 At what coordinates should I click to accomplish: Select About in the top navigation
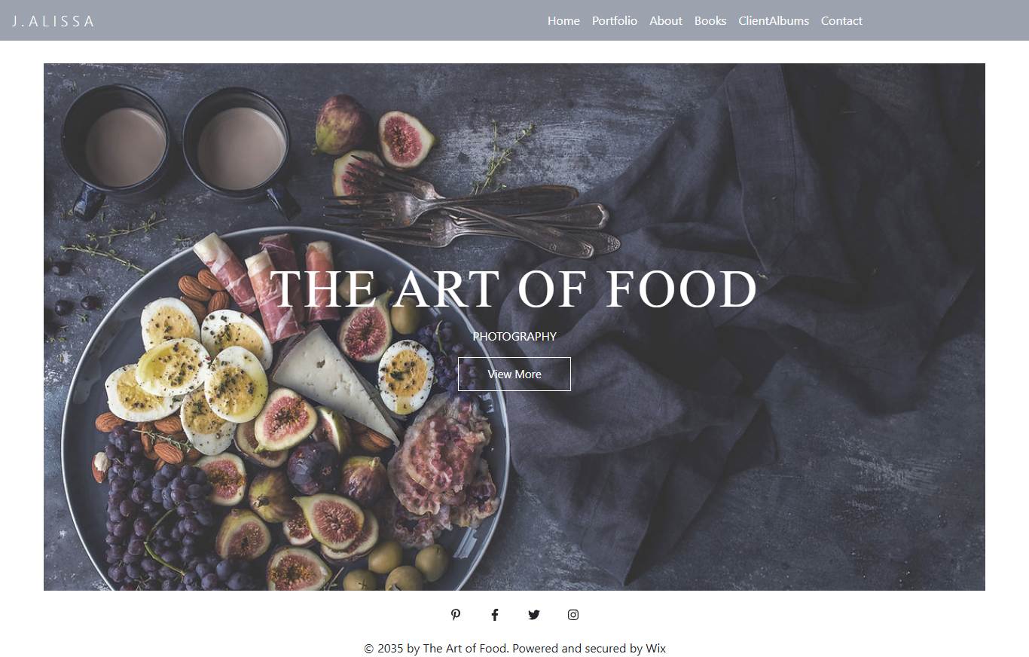(666, 21)
